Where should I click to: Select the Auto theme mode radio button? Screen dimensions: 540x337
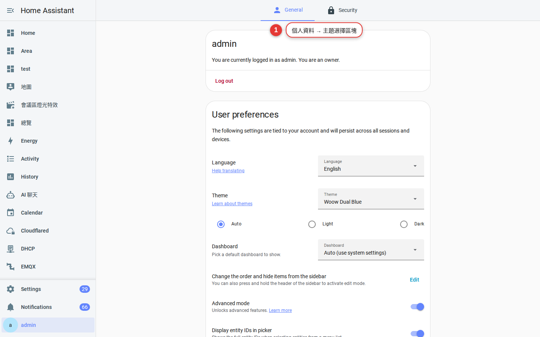[x=221, y=224]
